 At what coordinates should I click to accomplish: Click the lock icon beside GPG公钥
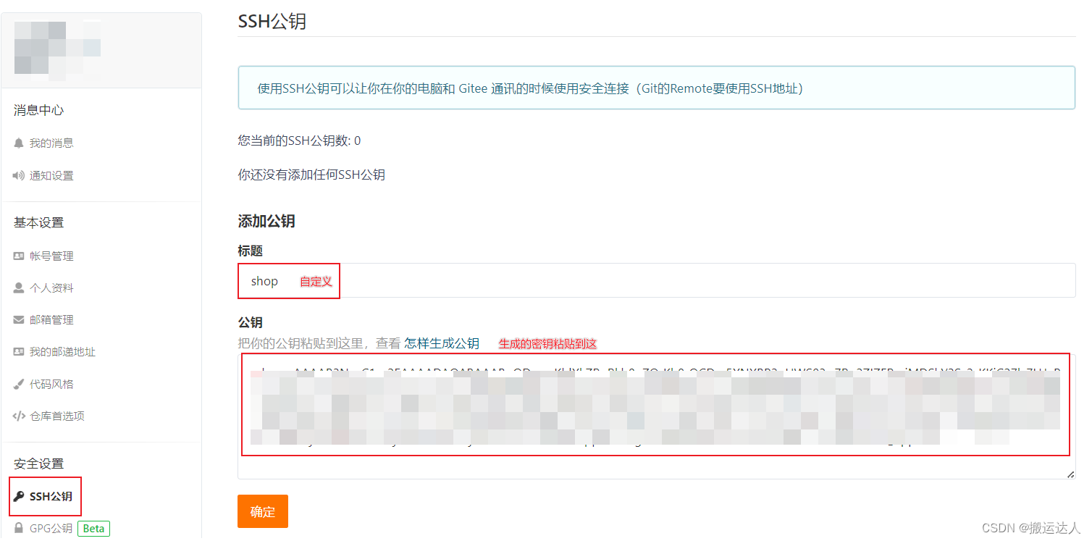19,529
